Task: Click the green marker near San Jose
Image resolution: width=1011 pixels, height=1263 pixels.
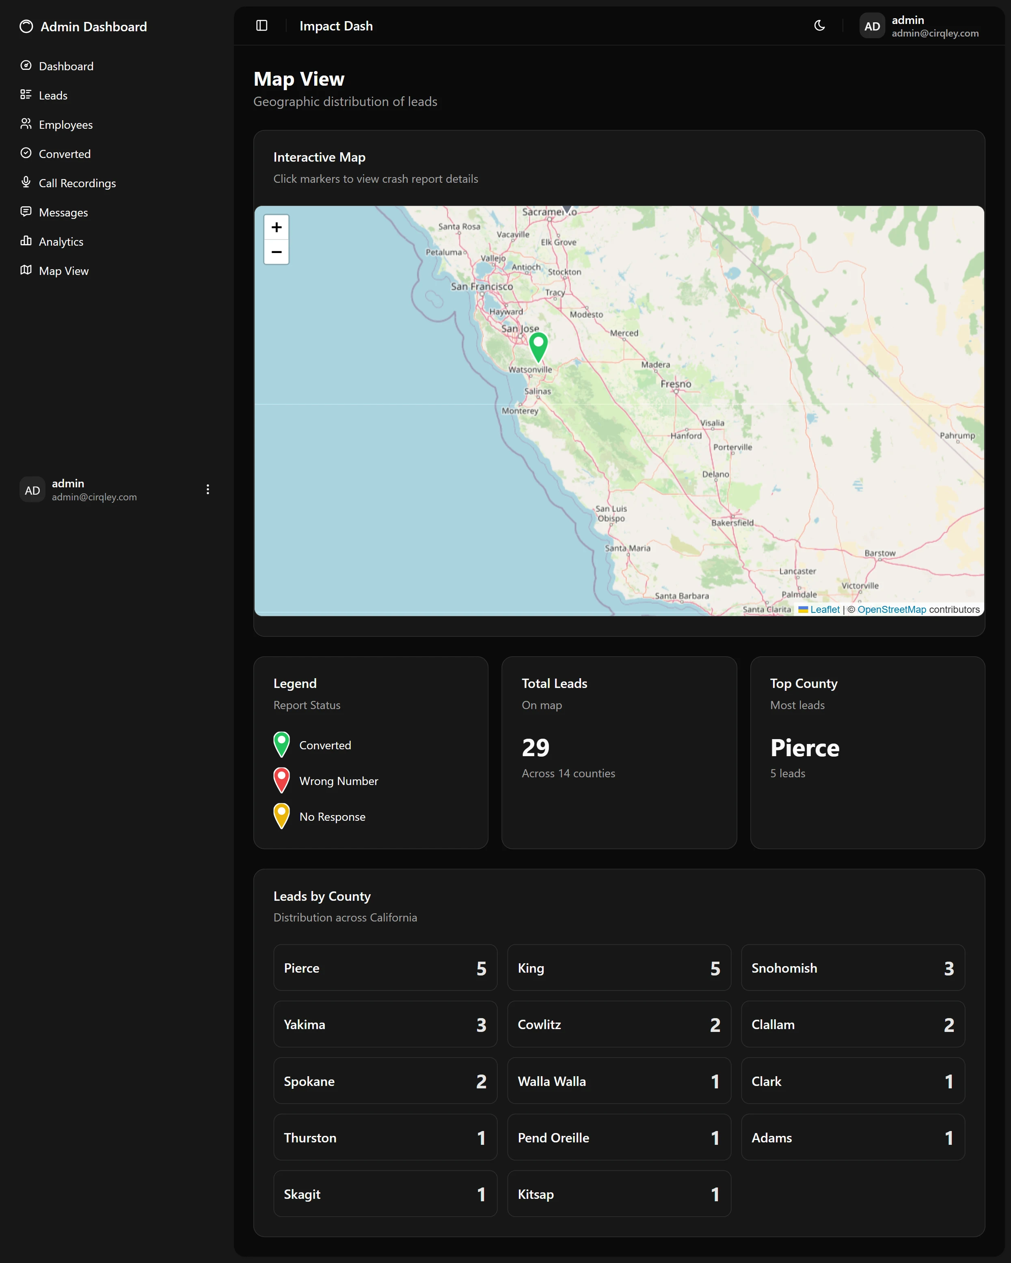Action: (x=538, y=349)
